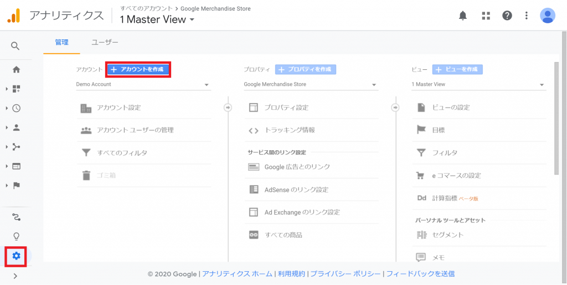This screenshot has height=285, width=567.
Task: Click people icon beside アカウント ユーザーの管理
Action: (x=86, y=130)
